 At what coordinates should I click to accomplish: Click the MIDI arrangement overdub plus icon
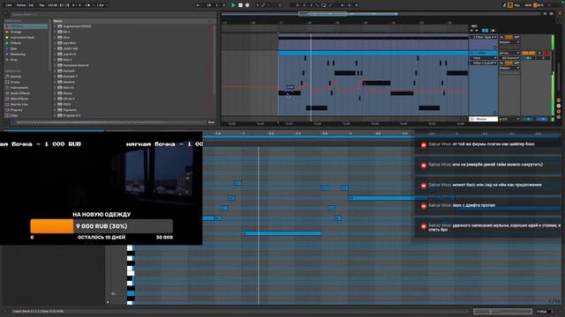257,5
